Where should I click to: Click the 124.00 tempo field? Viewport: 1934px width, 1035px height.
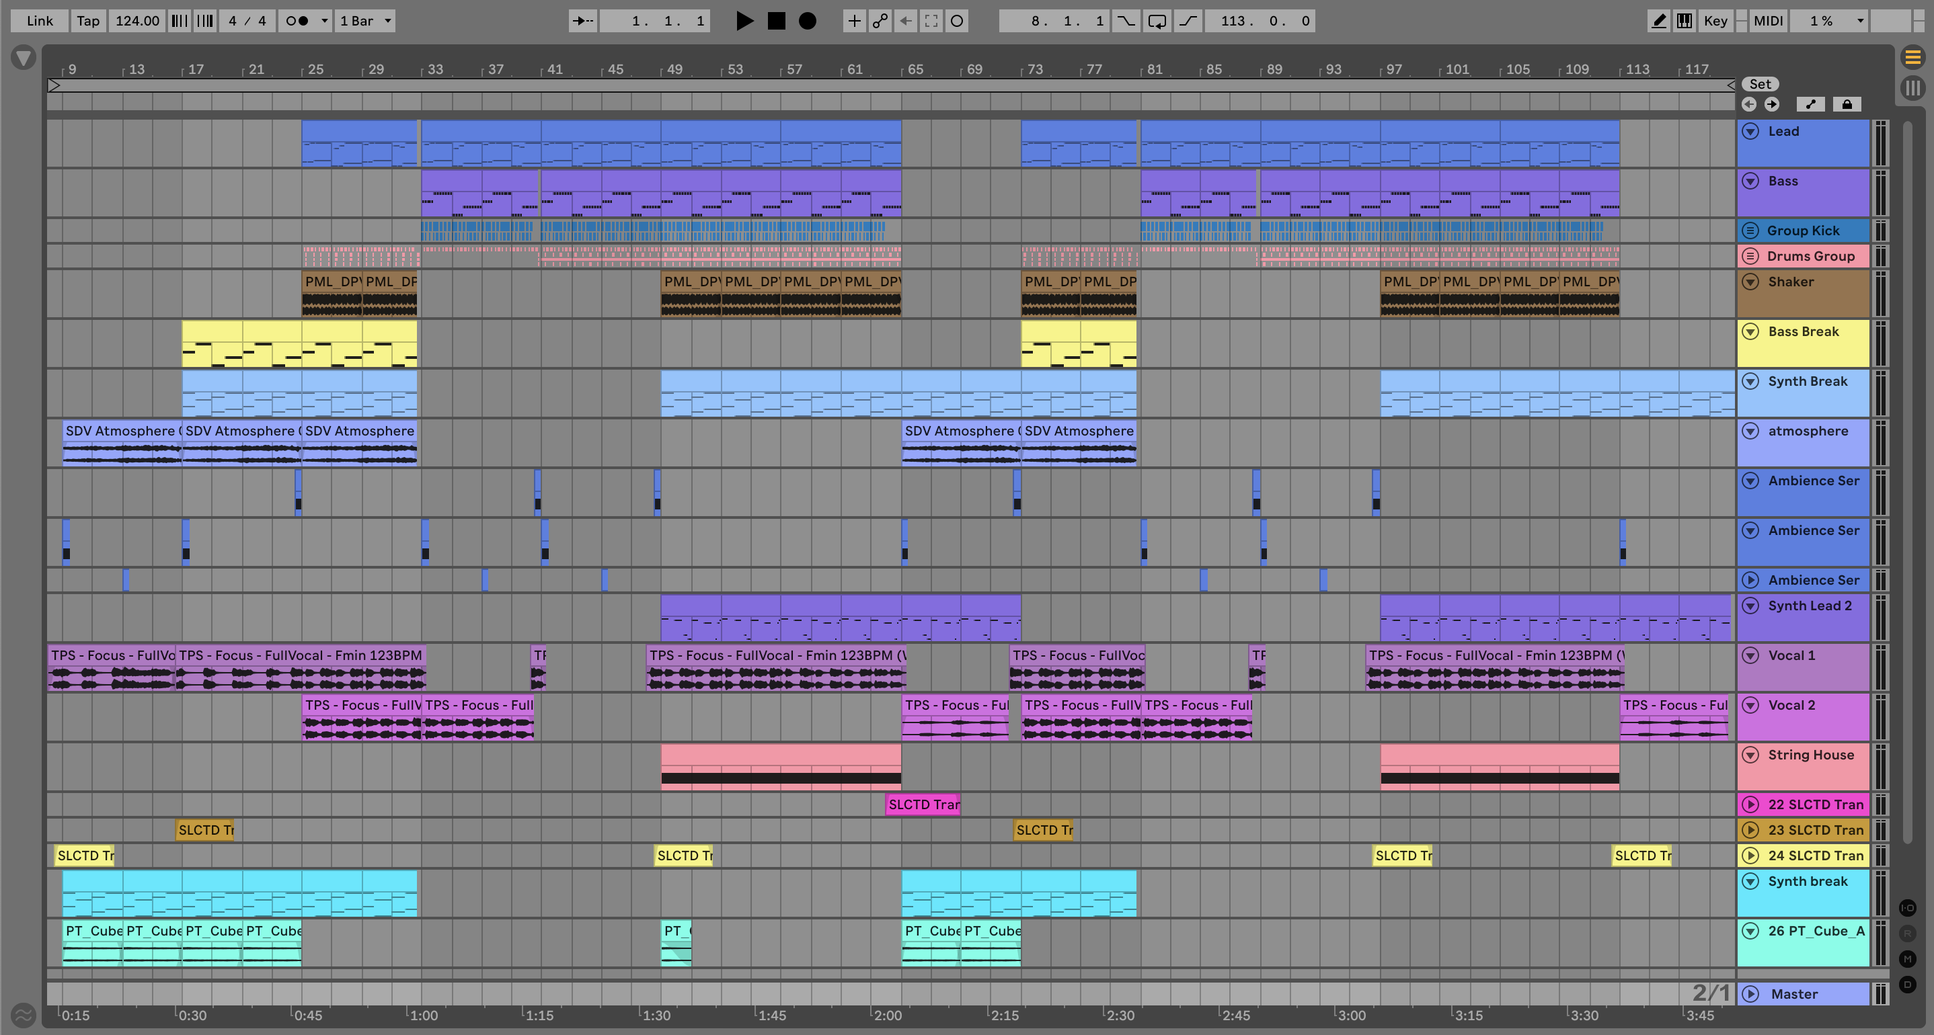(x=137, y=21)
